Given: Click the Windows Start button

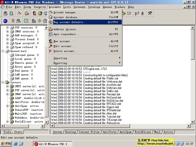Looking at the screenshot, I should [7, 143].
